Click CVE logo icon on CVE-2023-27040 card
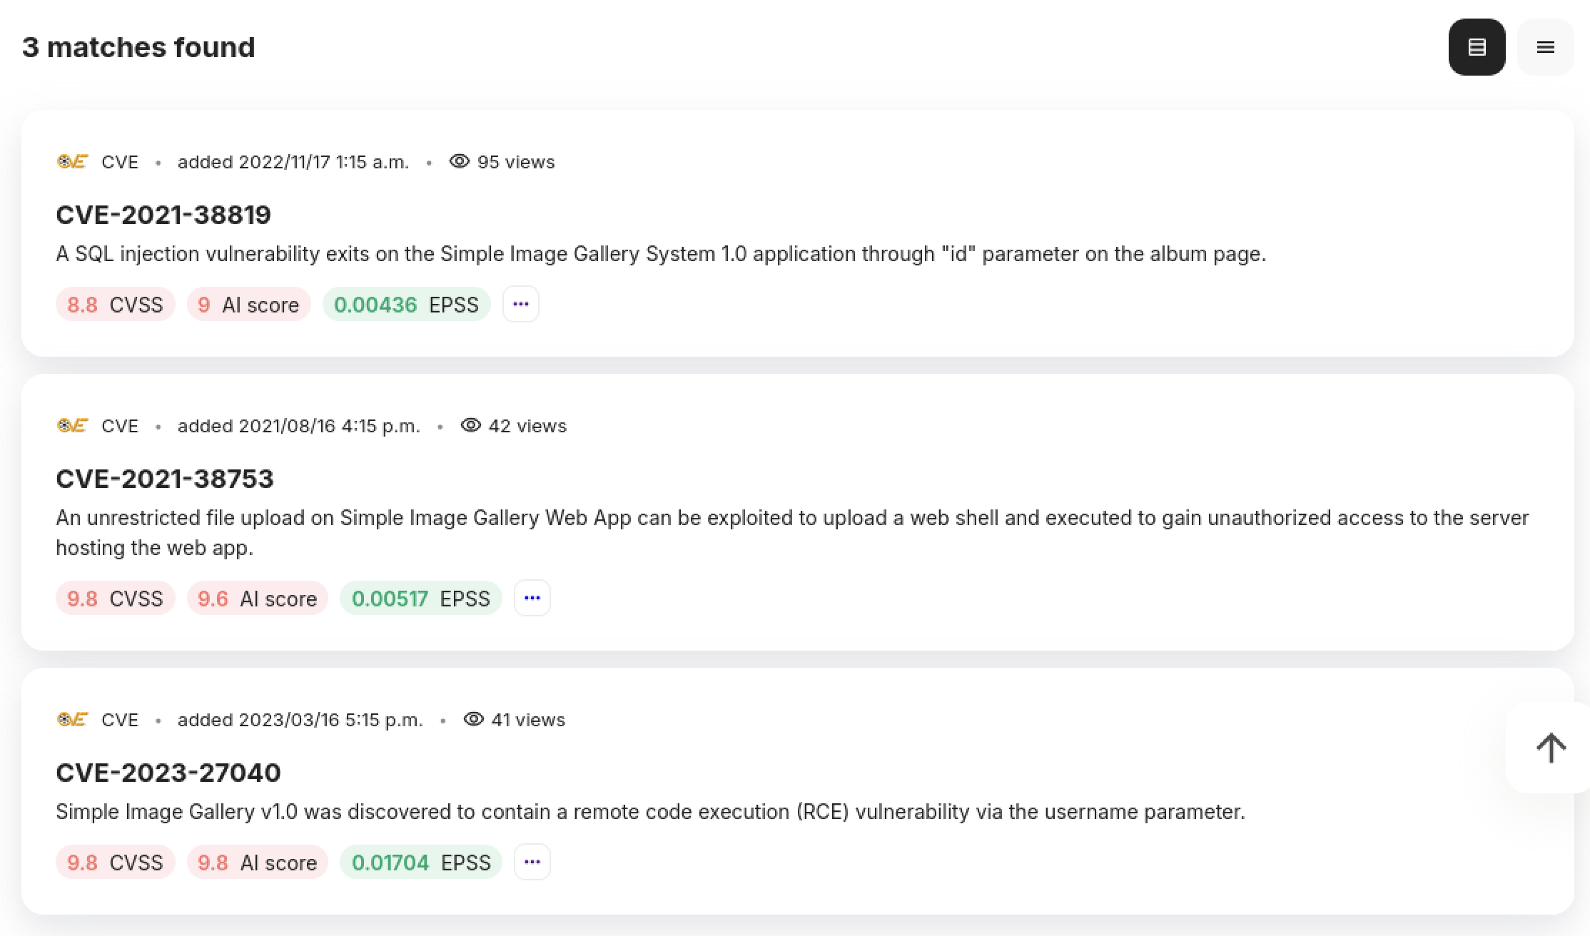 point(72,720)
